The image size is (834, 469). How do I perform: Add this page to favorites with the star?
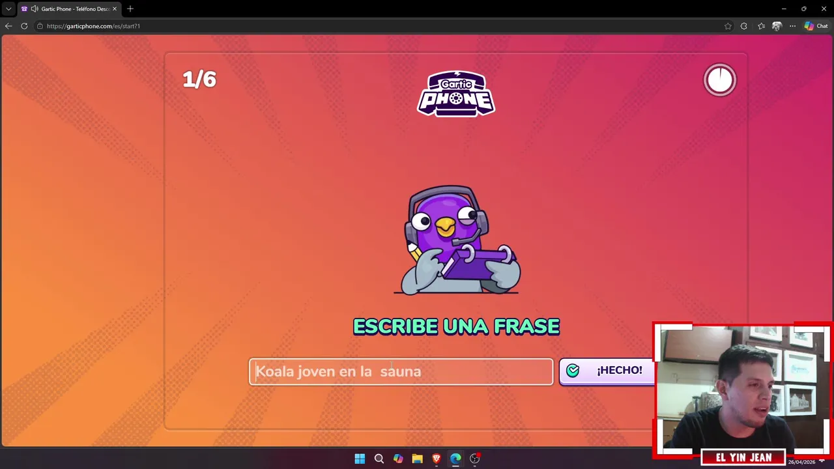(x=728, y=26)
